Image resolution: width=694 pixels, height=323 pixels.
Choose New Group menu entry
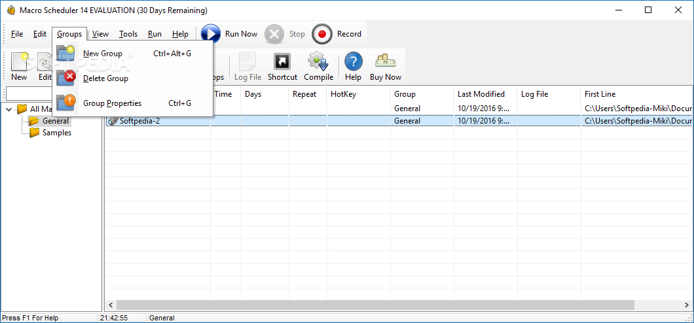click(x=133, y=54)
